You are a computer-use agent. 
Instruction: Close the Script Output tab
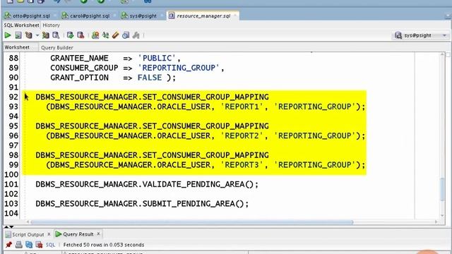coord(49,234)
